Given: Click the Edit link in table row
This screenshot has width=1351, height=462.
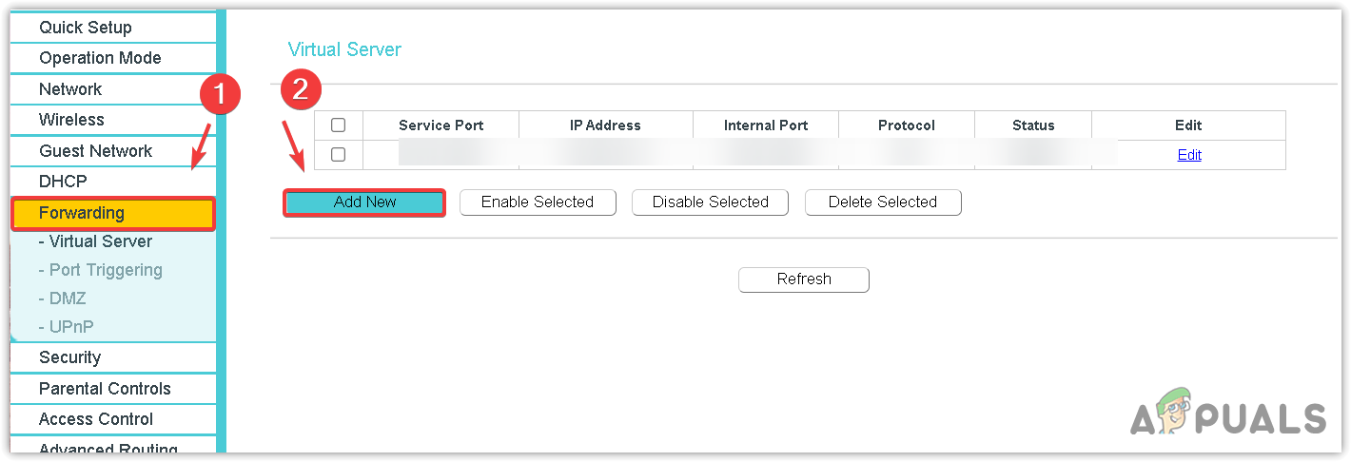Looking at the screenshot, I should [1189, 155].
